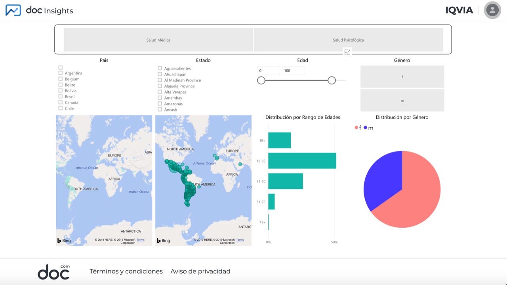The height and width of the screenshot is (285, 507).
Task: Click the minimum handle of the Edad slider
Action: coord(261,80)
